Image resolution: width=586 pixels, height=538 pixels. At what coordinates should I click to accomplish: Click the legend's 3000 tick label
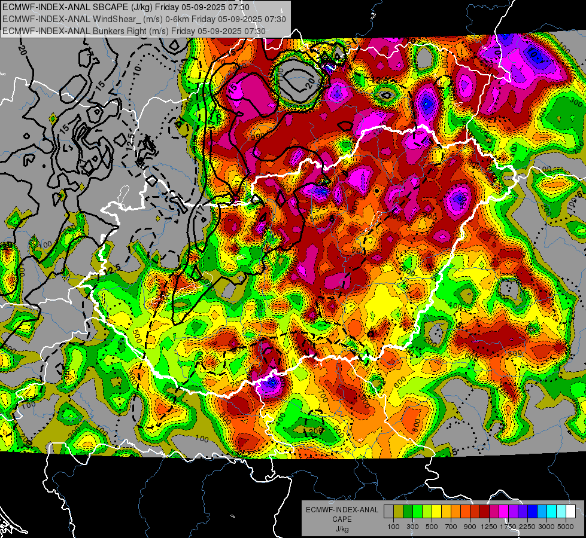coord(546,527)
